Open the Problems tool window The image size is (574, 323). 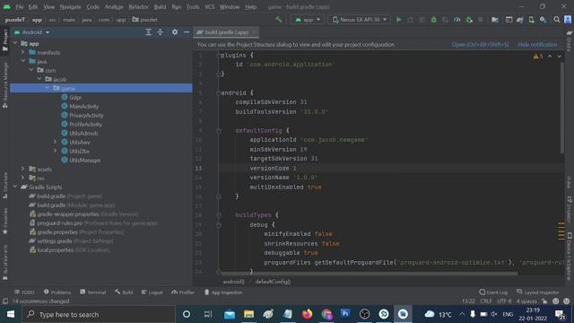[57, 292]
